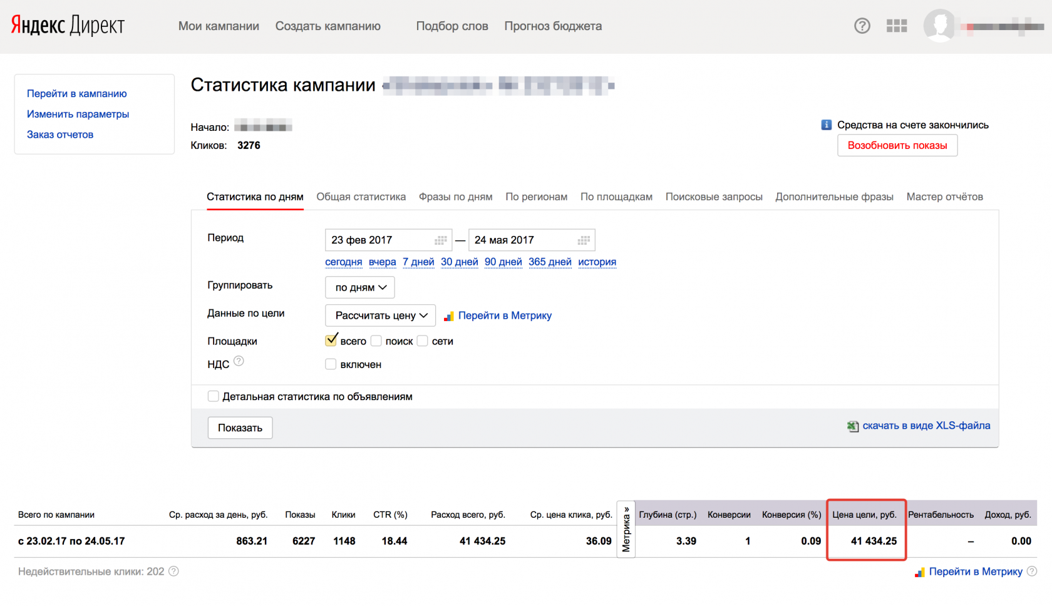This screenshot has height=606, width=1052.
Task: Click the история period link
Action: (597, 262)
